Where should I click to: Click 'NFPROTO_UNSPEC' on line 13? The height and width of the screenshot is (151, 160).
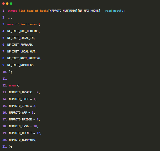[x=20, y=92]
